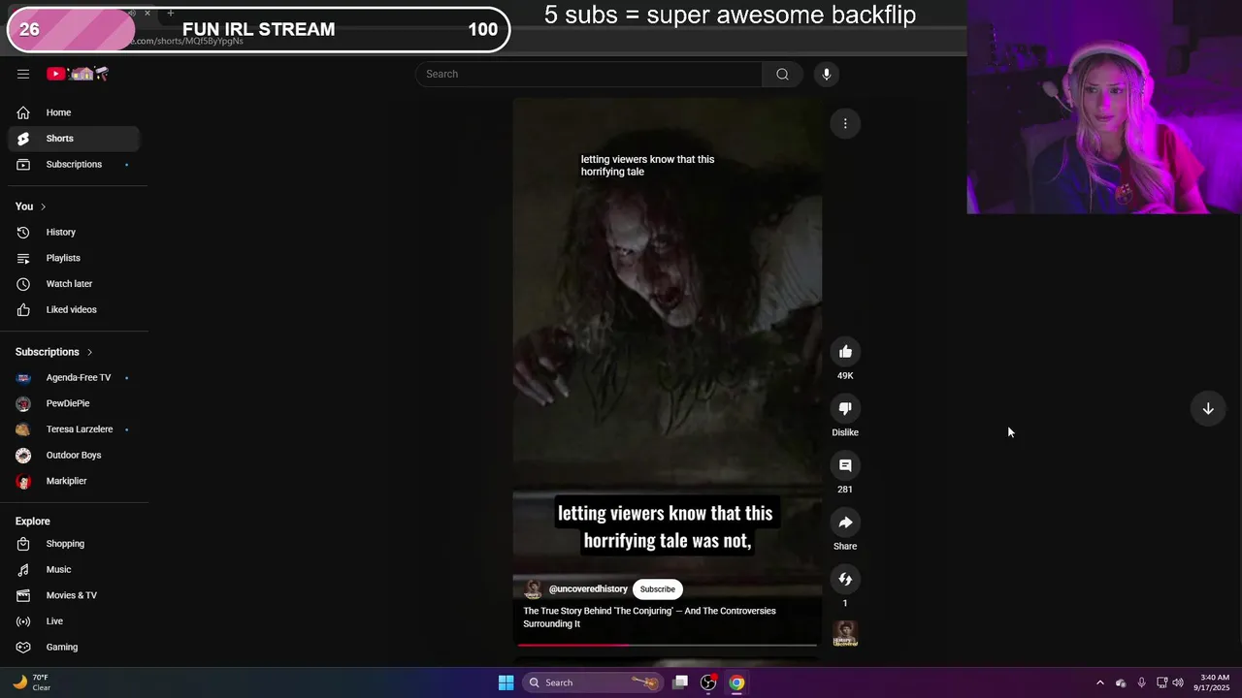Open the sound thumbnail below Remix
This screenshot has height=698, width=1242.
click(x=845, y=634)
